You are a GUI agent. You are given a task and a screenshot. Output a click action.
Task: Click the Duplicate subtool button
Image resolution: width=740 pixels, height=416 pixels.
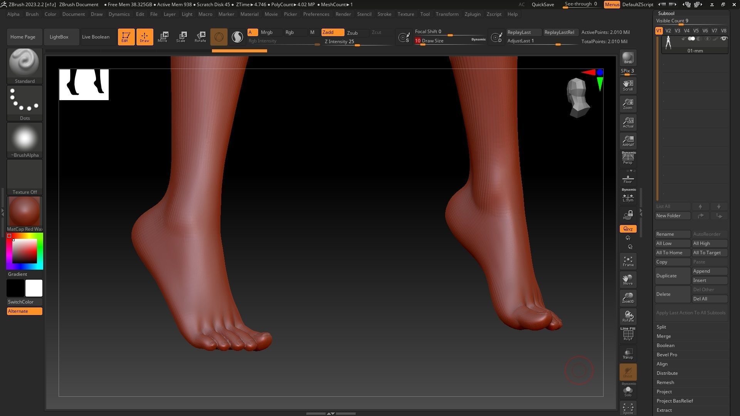point(673,276)
